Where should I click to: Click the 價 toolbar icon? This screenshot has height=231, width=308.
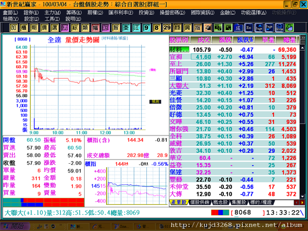pos(44,28)
